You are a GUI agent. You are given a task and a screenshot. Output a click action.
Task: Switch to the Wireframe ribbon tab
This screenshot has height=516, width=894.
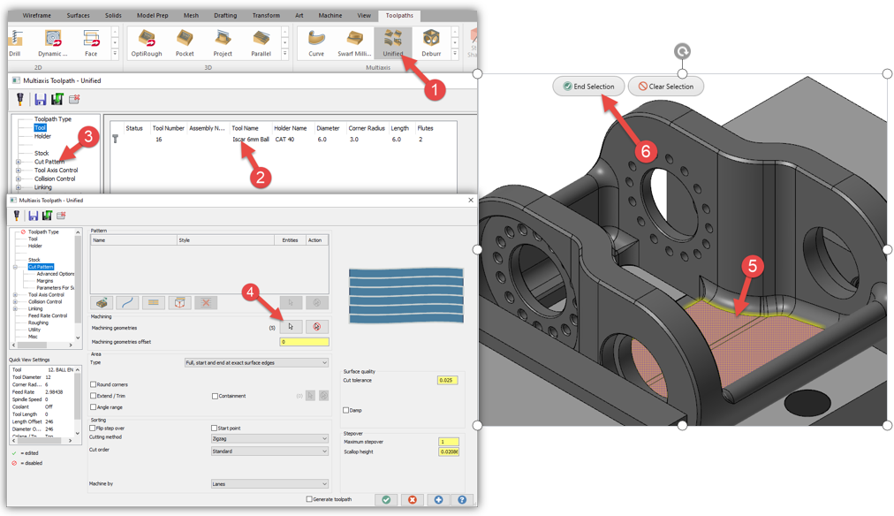coord(36,15)
